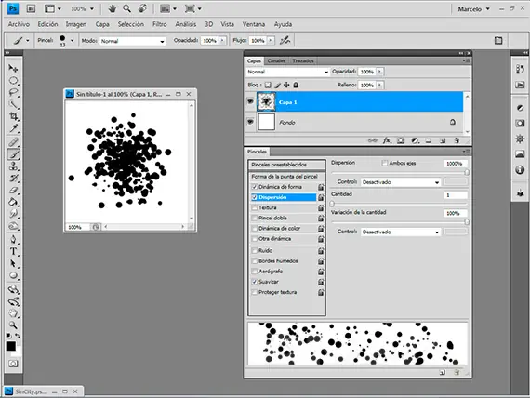Link layers icon in Capas panel
The height and width of the screenshot is (398, 530).
[x=372, y=140]
